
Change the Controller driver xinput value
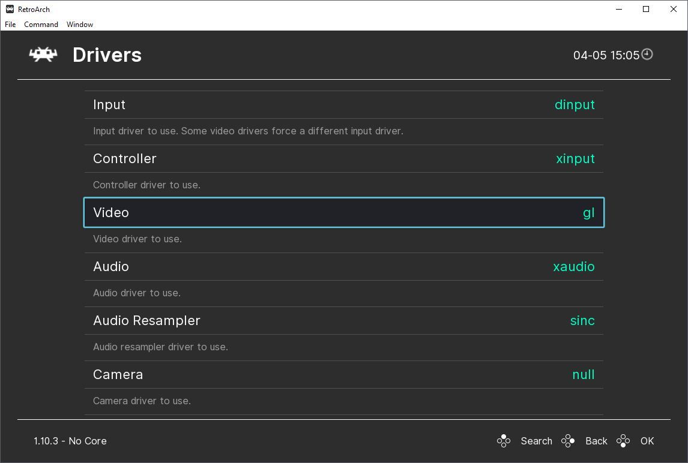[575, 159]
